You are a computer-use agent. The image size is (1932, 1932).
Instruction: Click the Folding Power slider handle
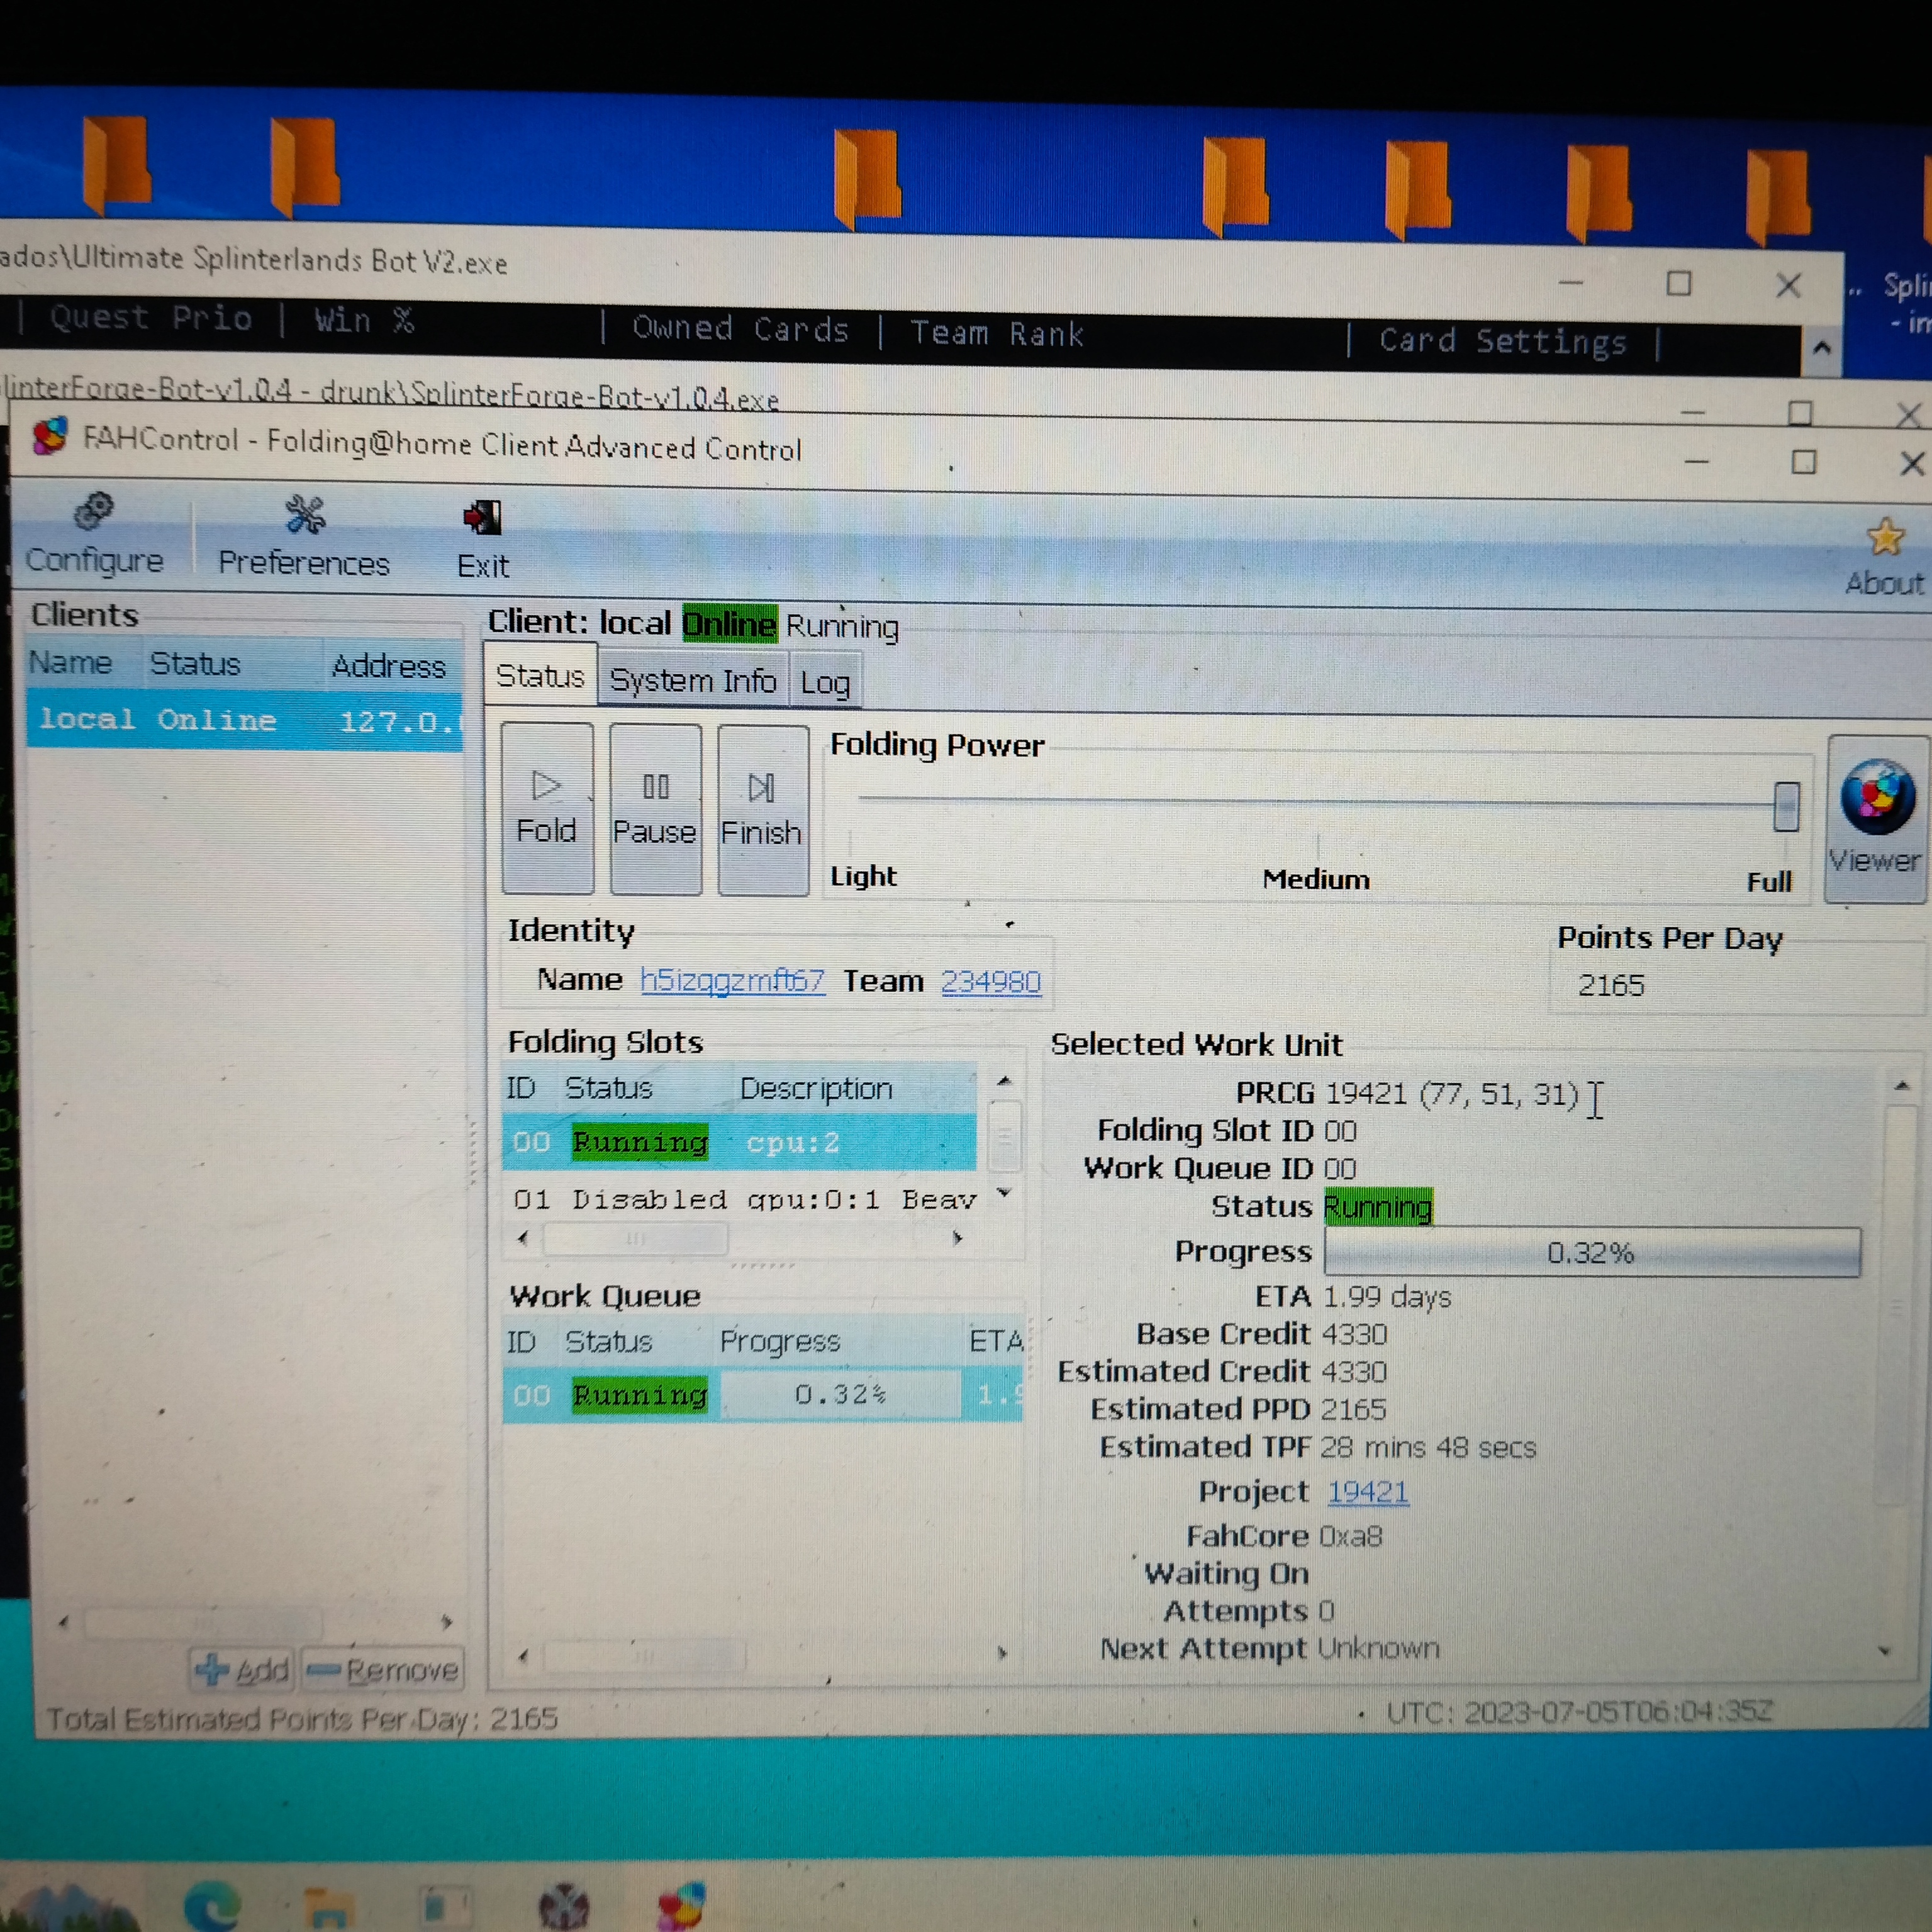pos(1786,806)
